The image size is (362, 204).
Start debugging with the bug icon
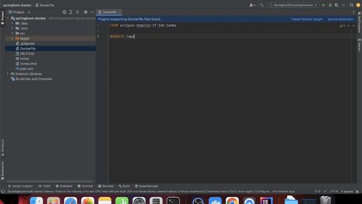pyautogui.click(x=330, y=5)
